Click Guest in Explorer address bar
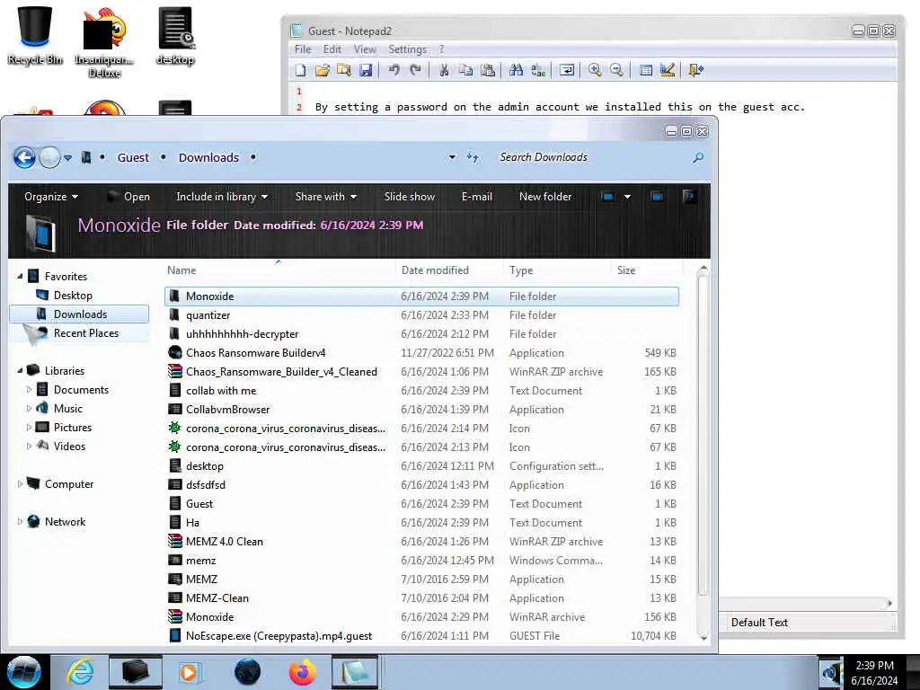Image resolution: width=920 pixels, height=690 pixels. click(x=133, y=157)
